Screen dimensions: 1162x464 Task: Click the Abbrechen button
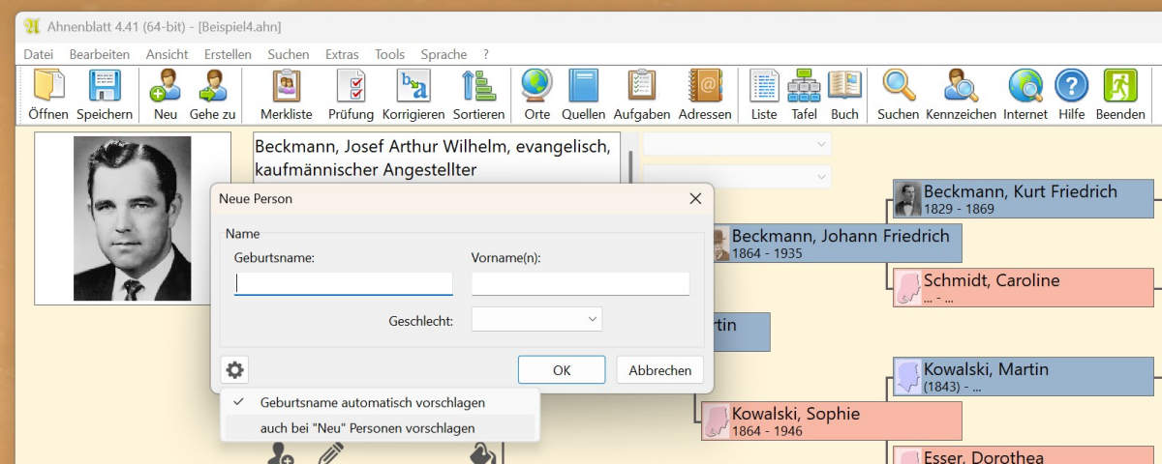(659, 370)
